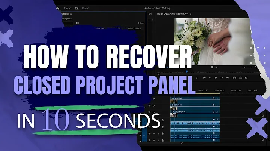Click the timeline horizontal zoom handle
The width and height of the screenshot is (270, 151).
pos(181,143)
